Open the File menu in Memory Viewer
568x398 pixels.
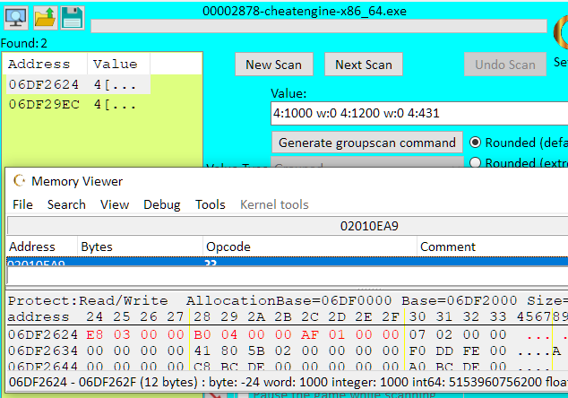pyautogui.click(x=22, y=204)
